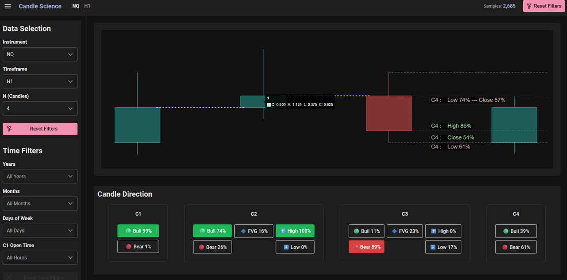Screen dimensions: 567x280
Task: Click the first teal candle body
Action: click(x=137, y=125)
